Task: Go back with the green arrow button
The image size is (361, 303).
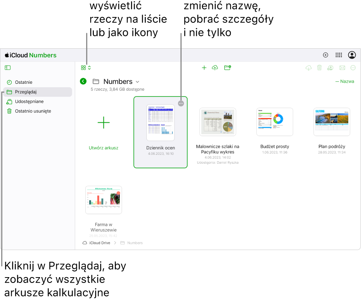Action: click(83, 81)
